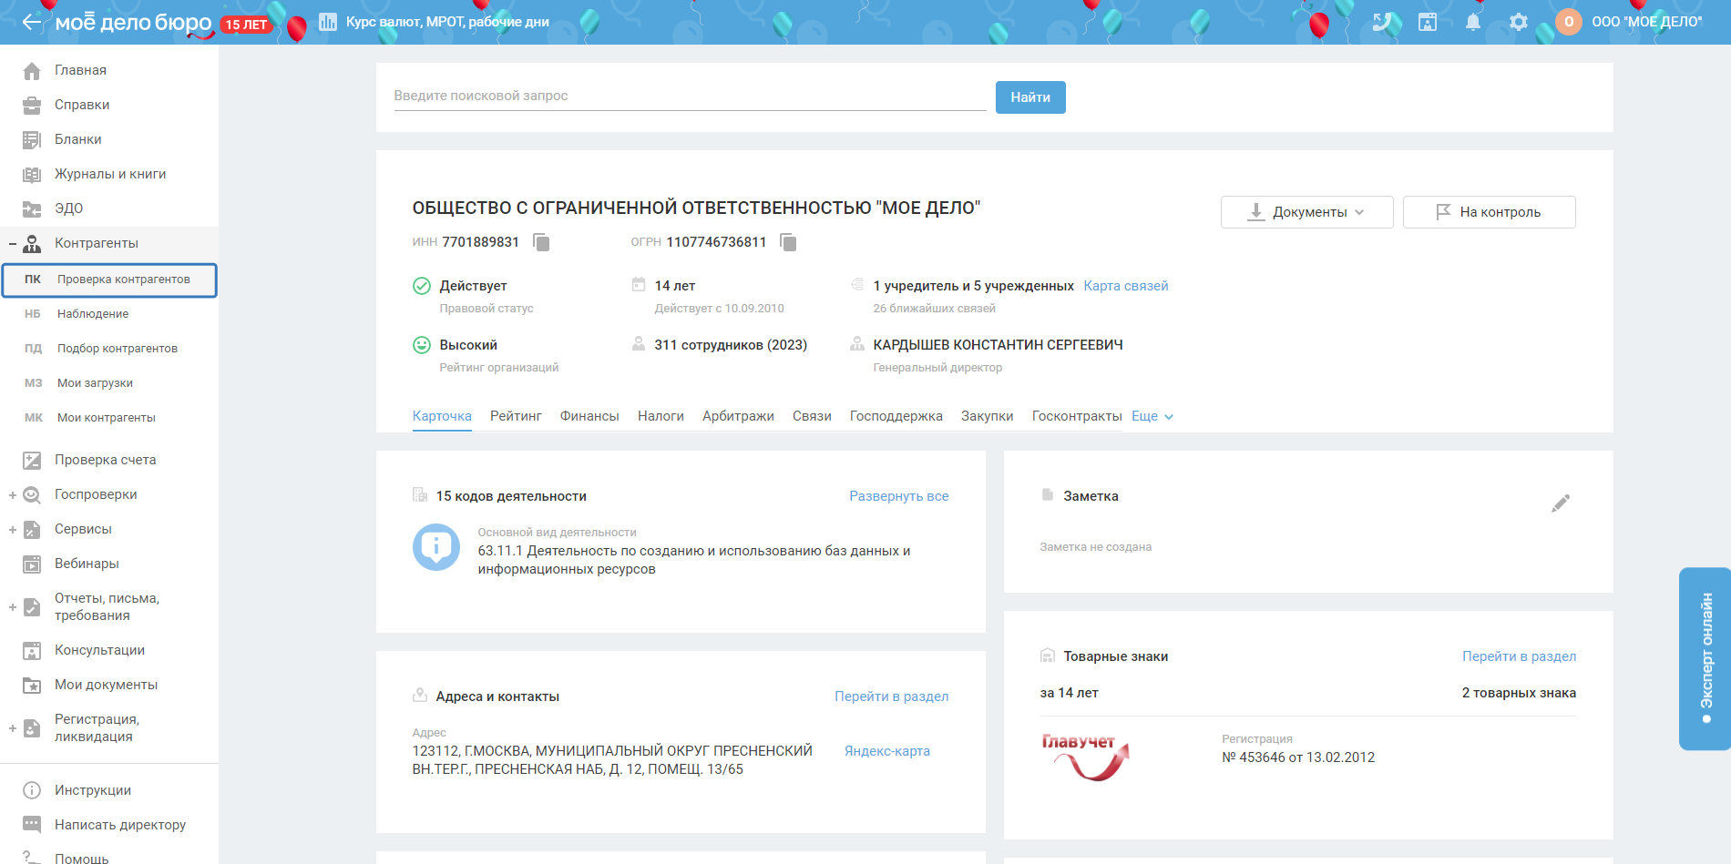Click director name КАРДЫШЕВ КОНСТАНТИН СЕРГЕЕВИЧ
The image size is (1731, 864).
coord(998,345)
